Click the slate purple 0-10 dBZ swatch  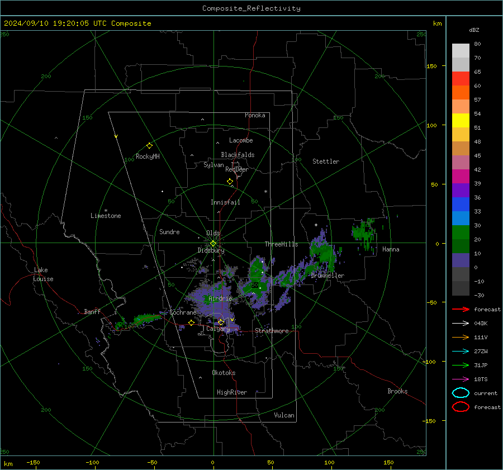point(461,260)
